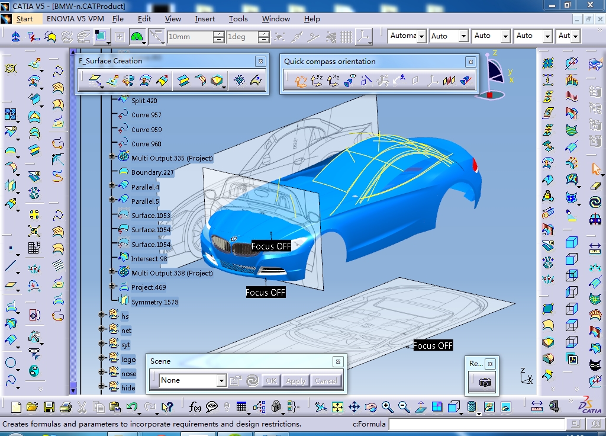Click the Planar Patch icon in F_Surface Creation

pyautogui.click(x=95, y=81)
